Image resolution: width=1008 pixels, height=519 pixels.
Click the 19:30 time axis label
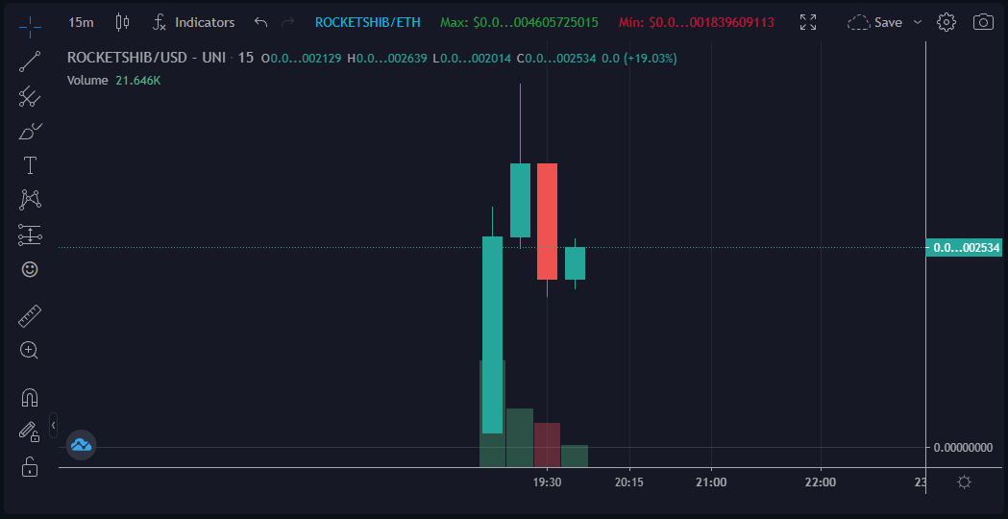(546, 482)
